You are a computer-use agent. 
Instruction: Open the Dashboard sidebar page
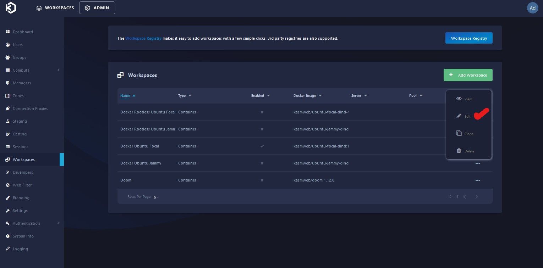(x=23, y=32)
